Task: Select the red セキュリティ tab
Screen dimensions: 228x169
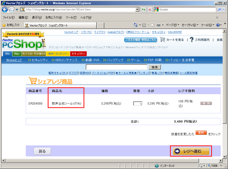Action: coord(78,54)
